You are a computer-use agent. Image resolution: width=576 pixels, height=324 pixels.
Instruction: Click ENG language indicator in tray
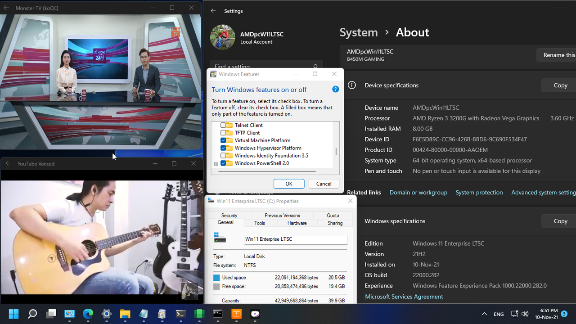[499, 314]
